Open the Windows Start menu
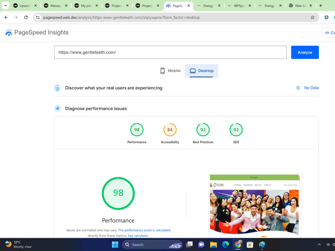 point(115,245)
